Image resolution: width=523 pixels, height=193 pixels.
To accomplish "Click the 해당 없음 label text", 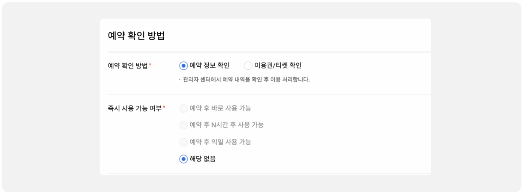I will point(202,159).
